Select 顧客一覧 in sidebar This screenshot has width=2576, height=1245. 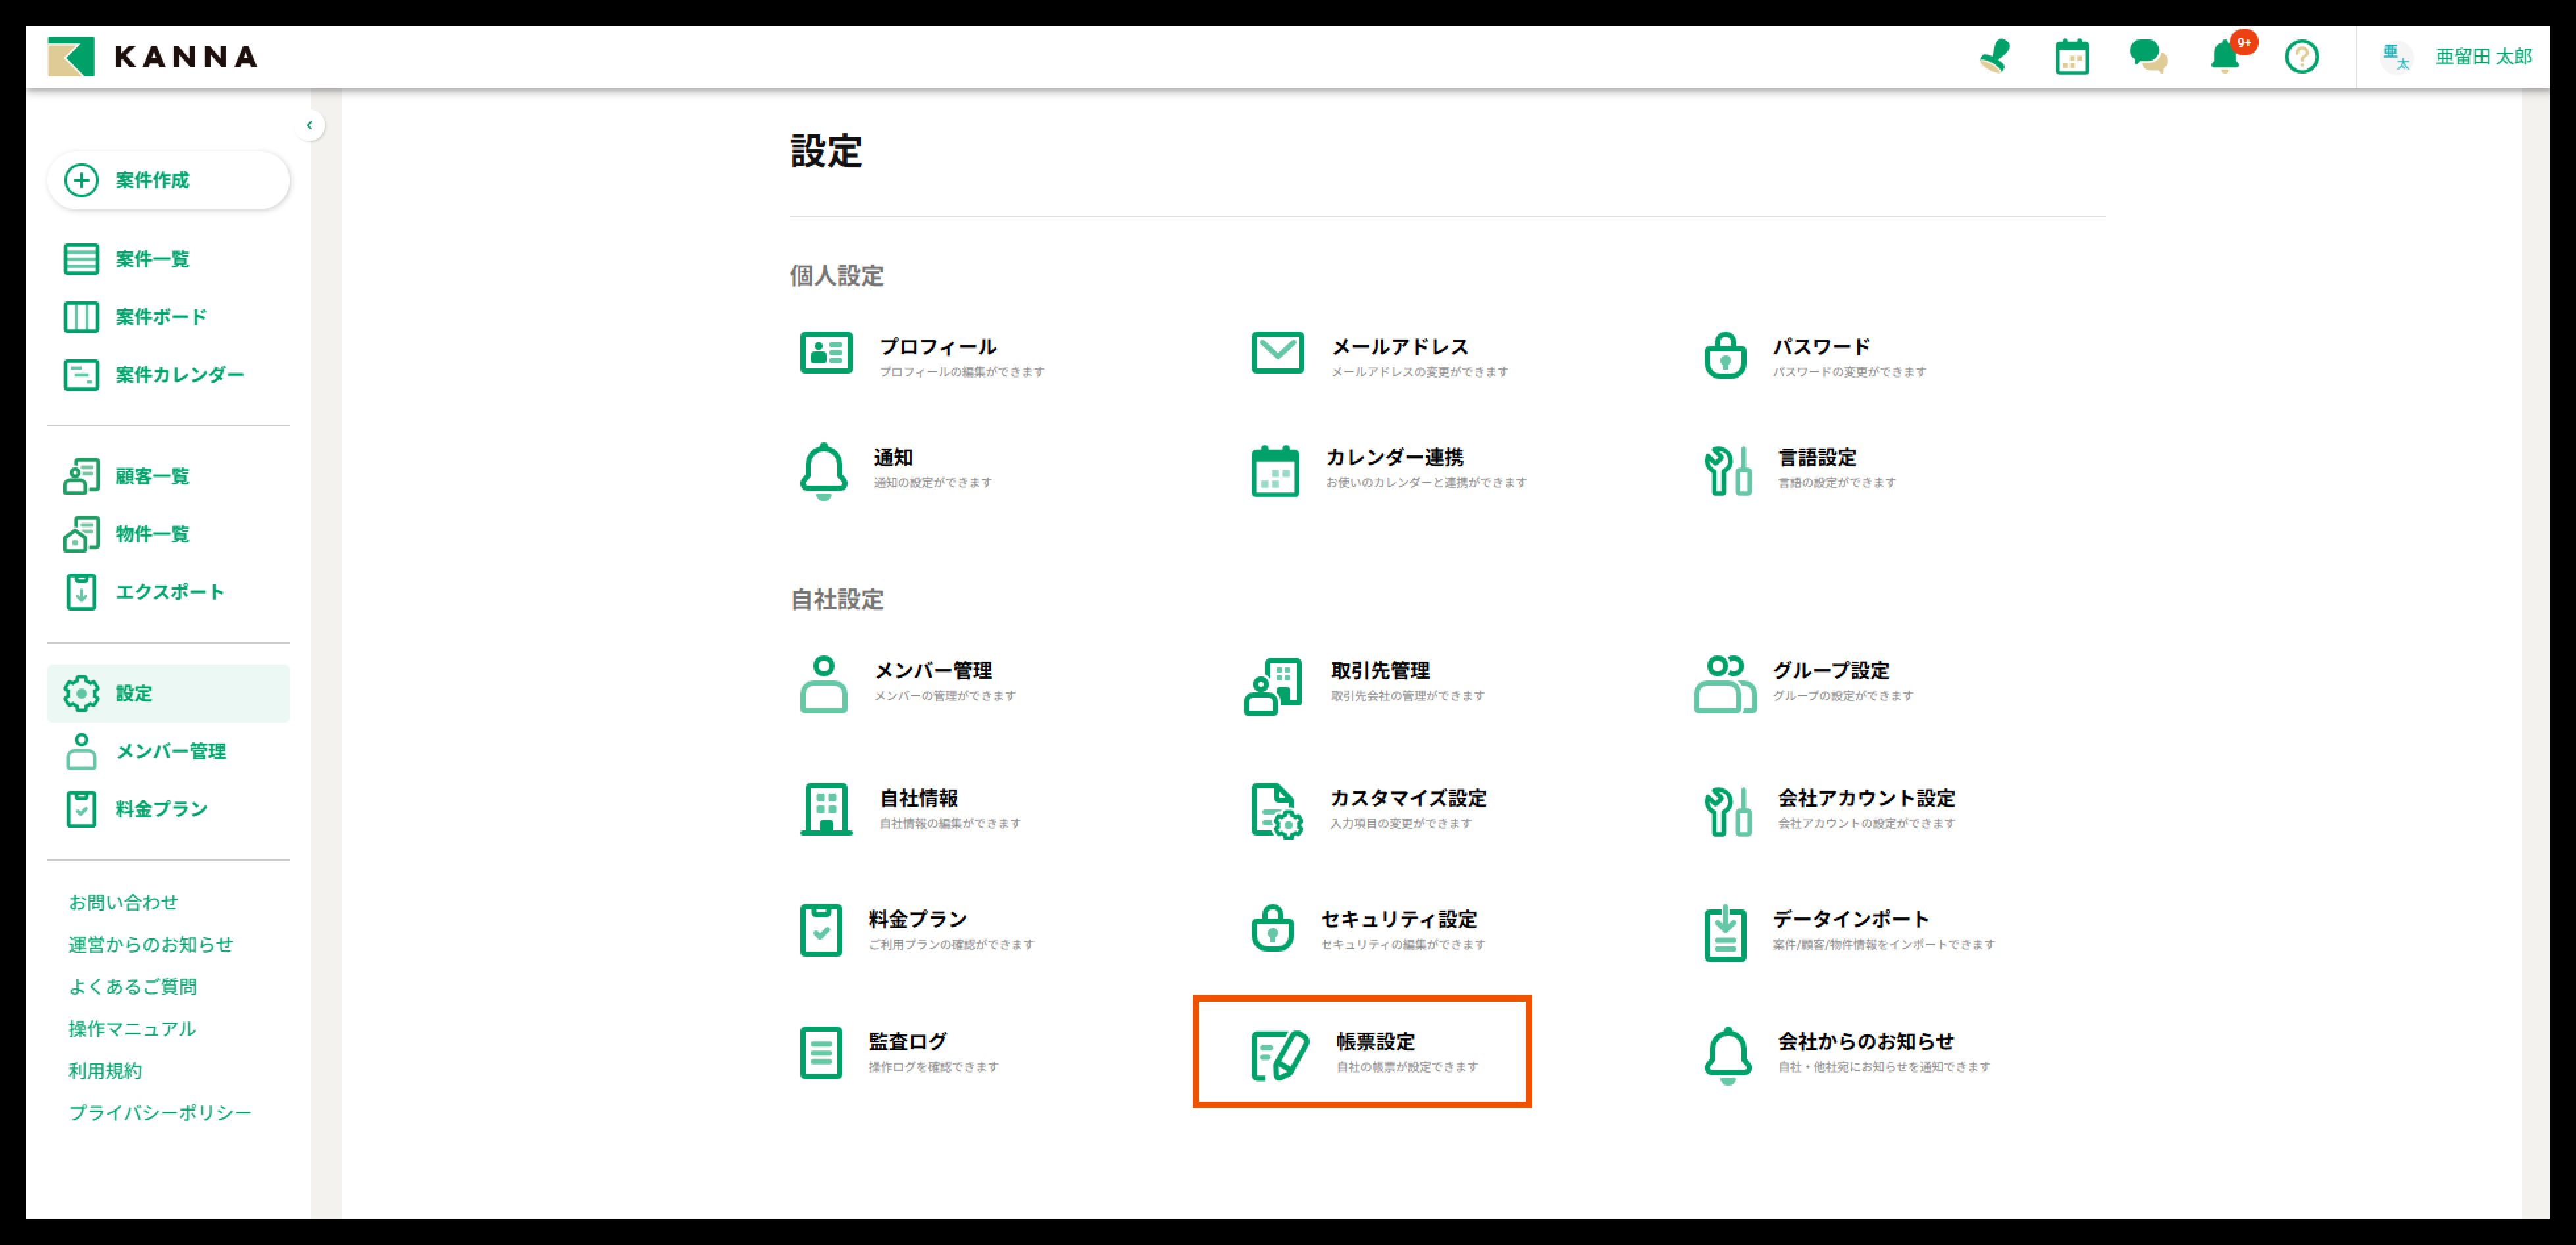pos(151,476)
